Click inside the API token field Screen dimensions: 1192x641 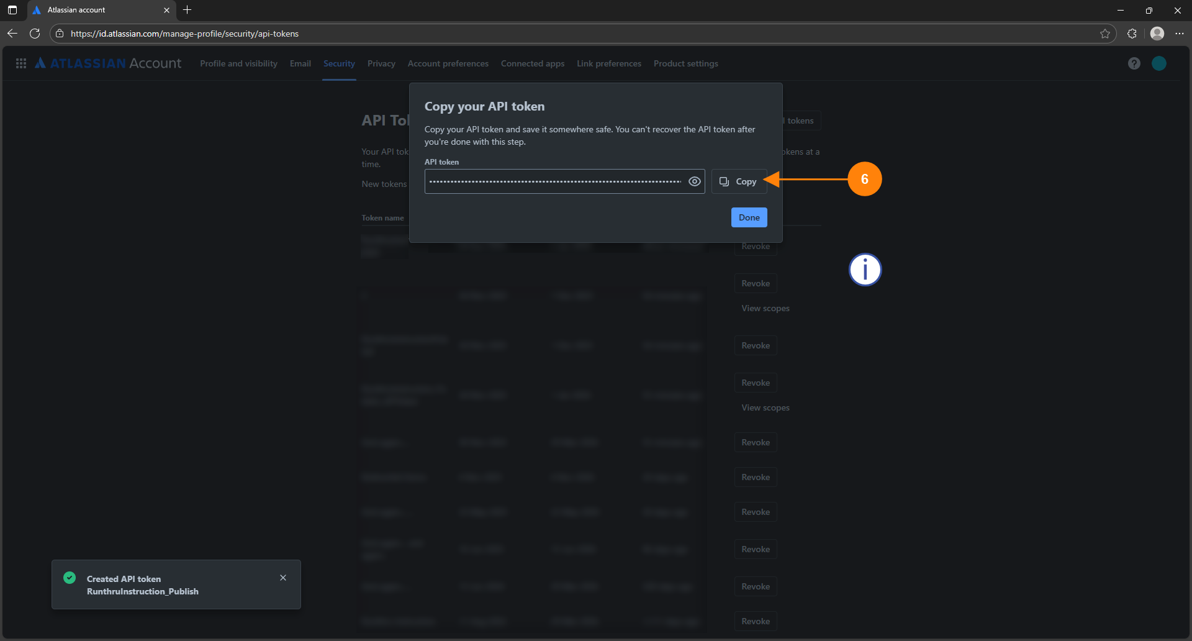(555, 181)
